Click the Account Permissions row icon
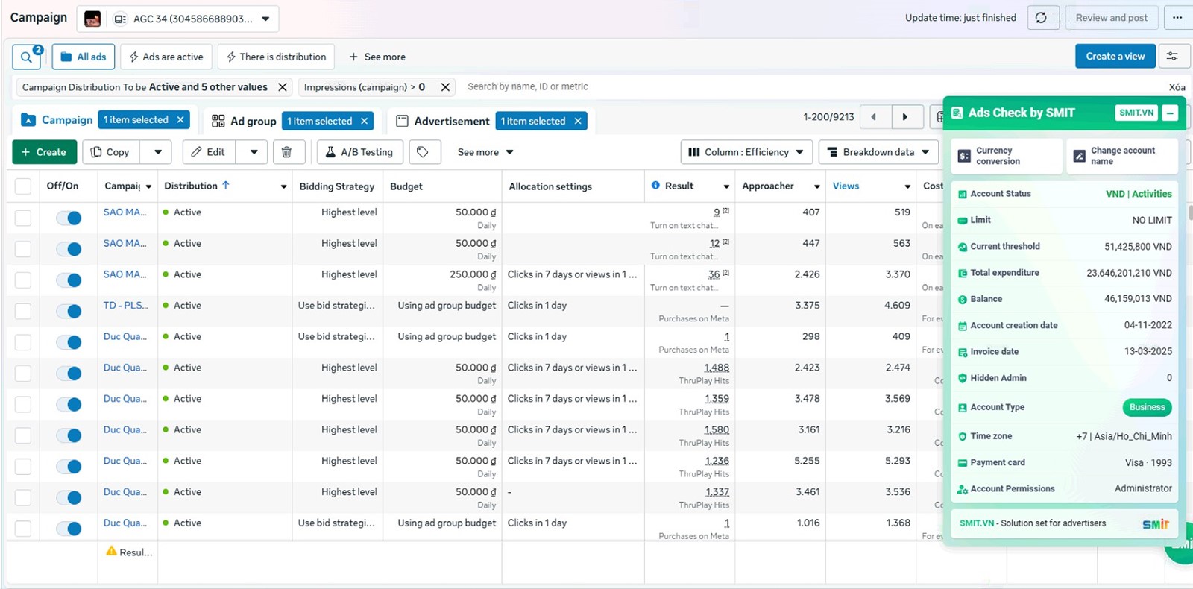Screen dimensions: 1193x589 coord(963,489)
